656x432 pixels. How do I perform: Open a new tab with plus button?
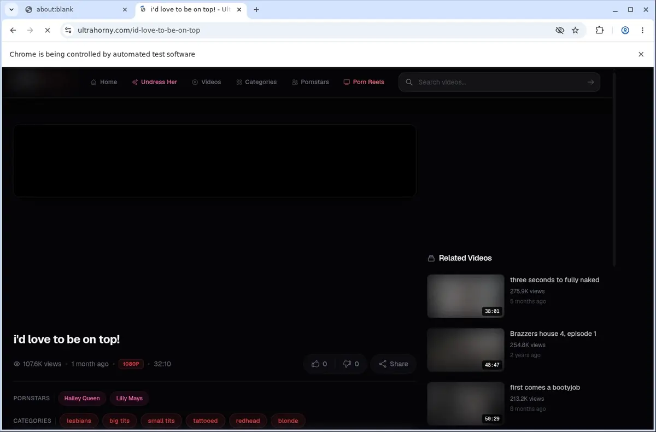click(x=256, y=9)
